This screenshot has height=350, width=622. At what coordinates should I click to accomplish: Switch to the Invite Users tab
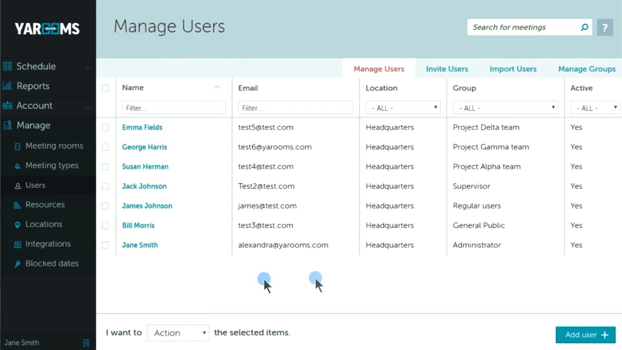click(447, 69)
